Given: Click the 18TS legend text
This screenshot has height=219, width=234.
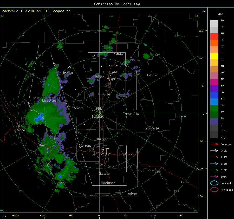Looking at the screenshot, I should coord(224,177).
